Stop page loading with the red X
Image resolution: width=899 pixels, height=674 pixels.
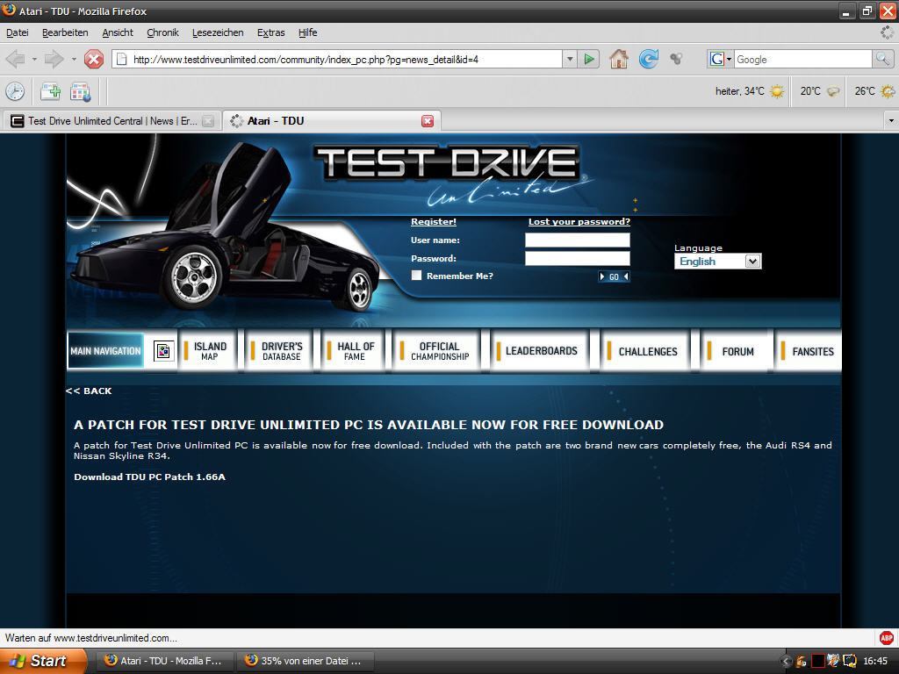(93, 59)
